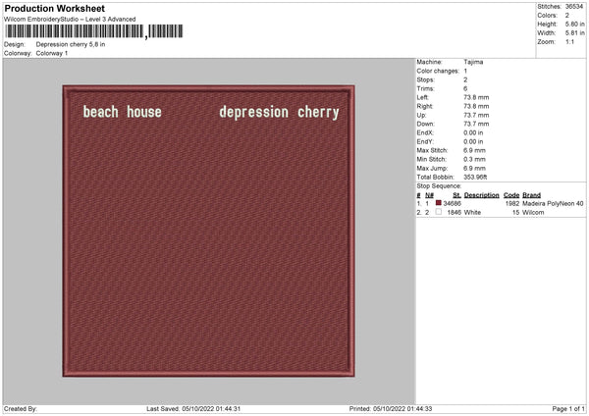This screenshot has height=416, width=589.
Task: Click the stitch count 34686 in row 1
Action: (452, 203)
